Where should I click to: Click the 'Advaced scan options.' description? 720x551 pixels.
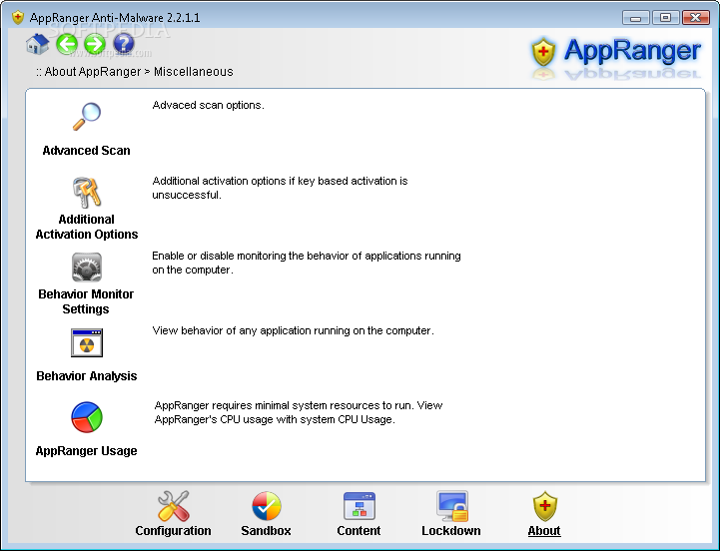pyautogui.click(x=208, y=105)
